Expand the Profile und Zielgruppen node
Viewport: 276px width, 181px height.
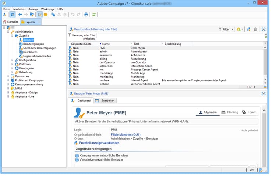pos(8,80)
